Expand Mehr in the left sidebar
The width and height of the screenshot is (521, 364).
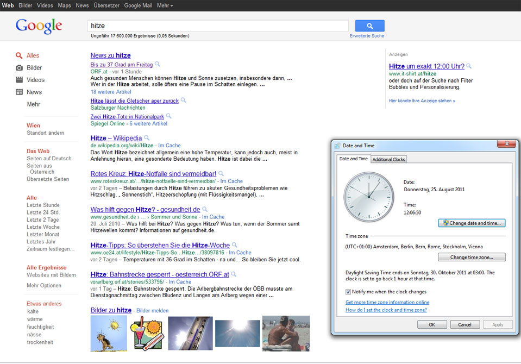click(34, 104)
